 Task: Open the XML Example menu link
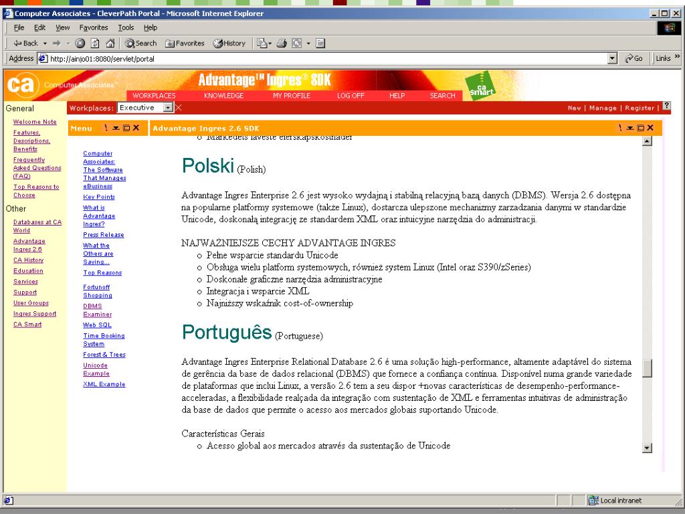click(x=104, y=384)
